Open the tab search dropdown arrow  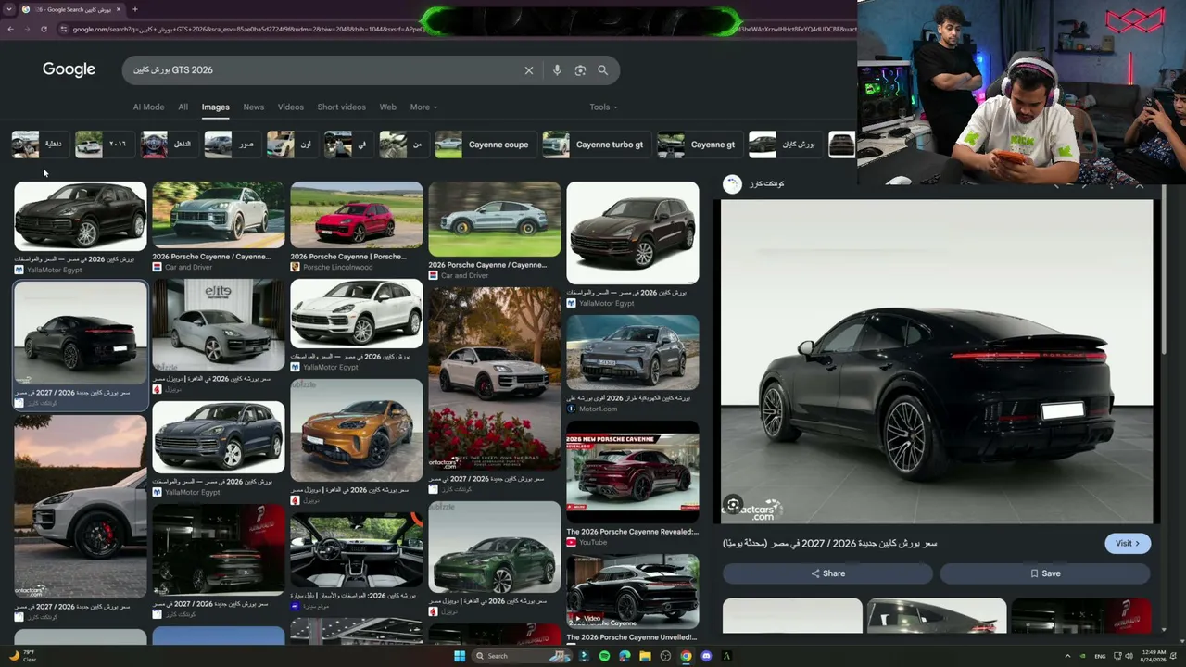(x=9, y=9)
